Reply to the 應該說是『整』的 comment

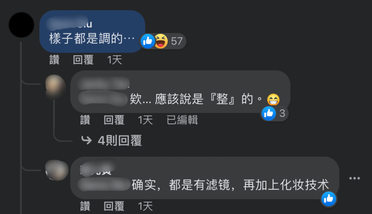114,120
